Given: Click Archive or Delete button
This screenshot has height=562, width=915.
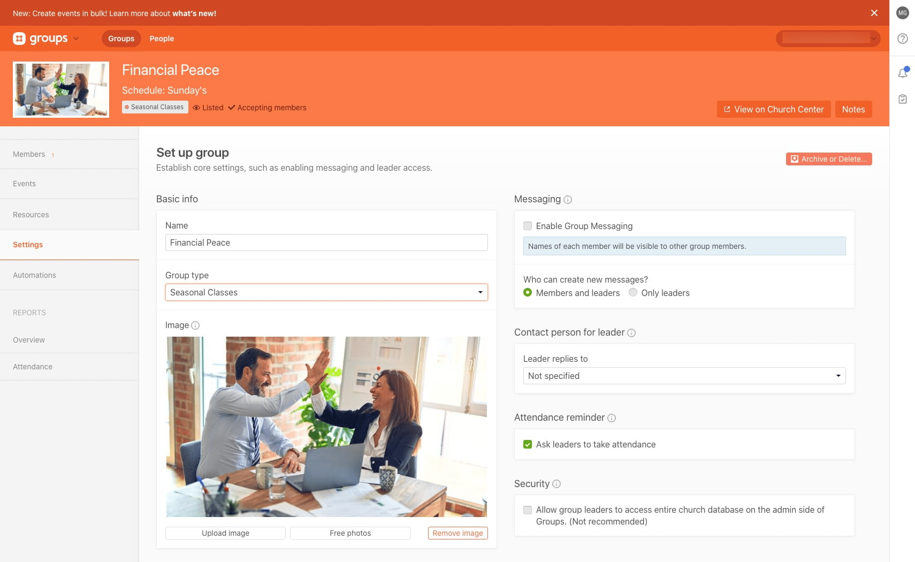Looking at the screenshot, I should coord(829,159).
